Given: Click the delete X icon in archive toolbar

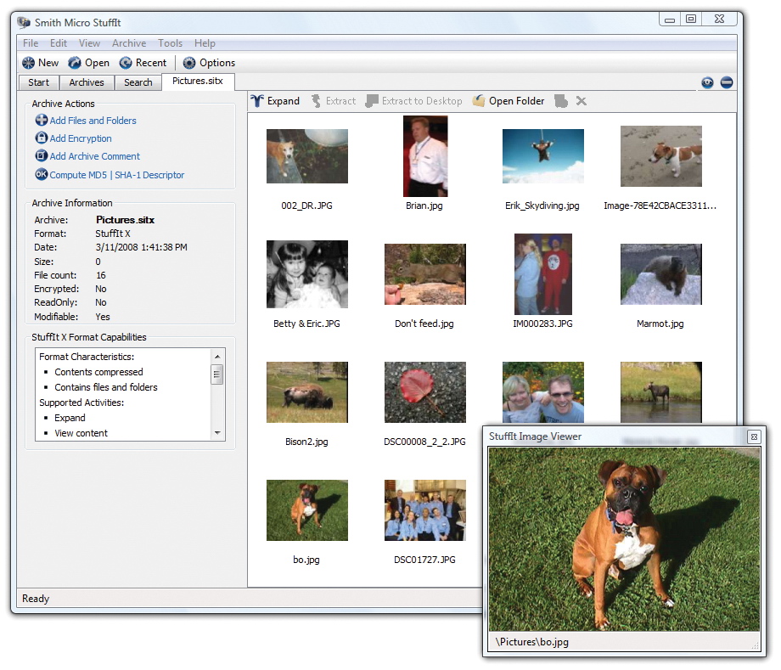Looking at the screenshot, I should (582, 101).
